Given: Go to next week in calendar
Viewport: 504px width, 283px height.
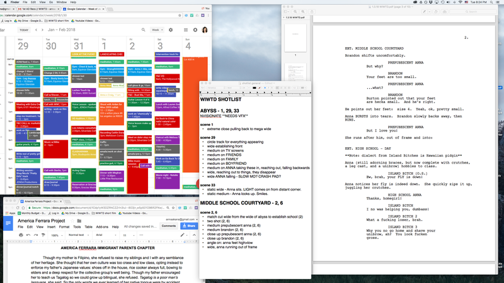Looking at the screenshot, I should [x=42, y=30].
